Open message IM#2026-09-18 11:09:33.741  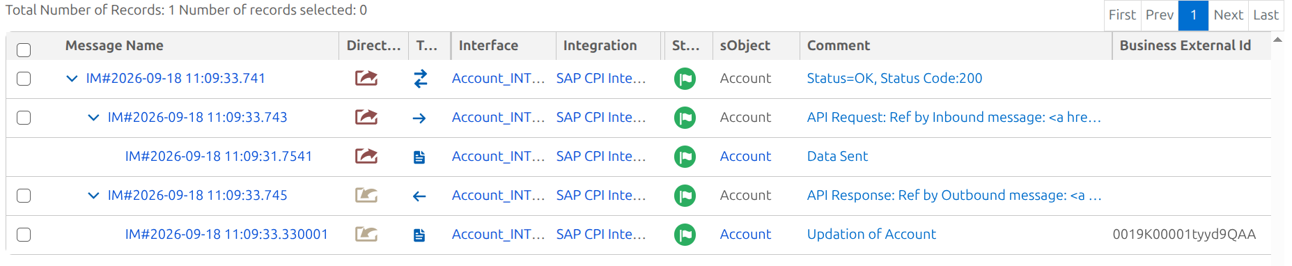click(176, 78)
